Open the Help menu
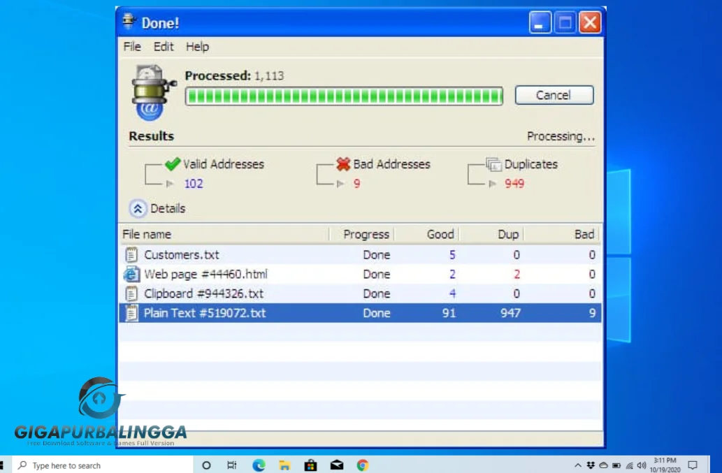The height and width of the screenshot is (473, 722). 197,47
